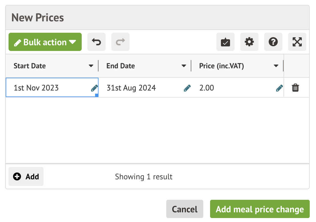Image resolution: width=316 pixels, height=222 pixels.
Task: Open the help question mark icon
Action: (273, 42)
